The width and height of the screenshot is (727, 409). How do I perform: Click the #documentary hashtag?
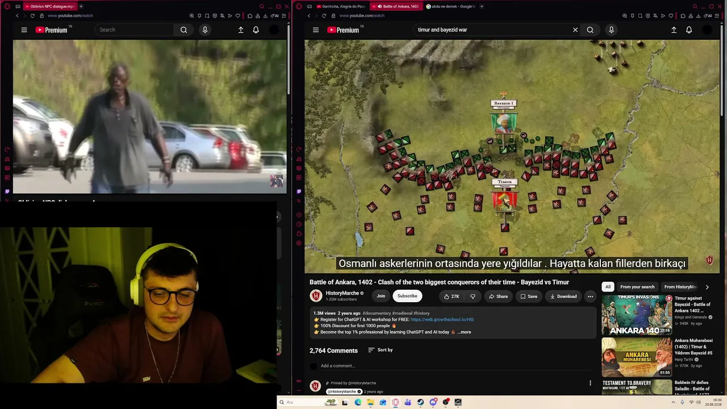(x=377, y=314)
